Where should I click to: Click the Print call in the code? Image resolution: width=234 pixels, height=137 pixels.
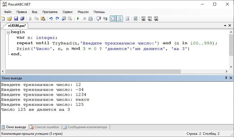[x=23, y=49]
